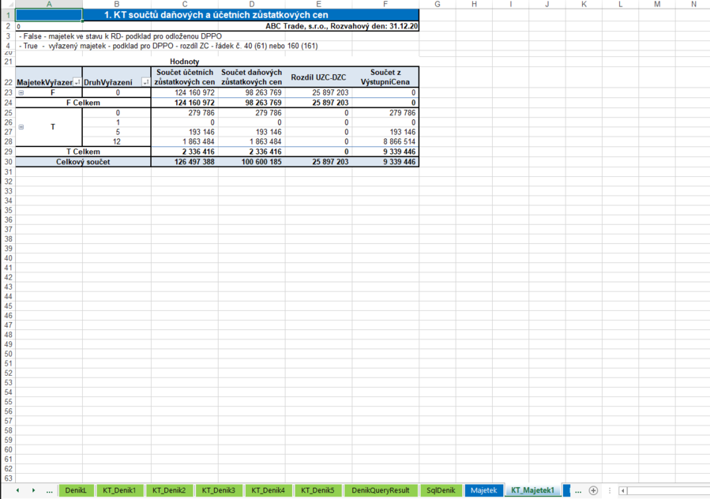
Task: Open the MajetekVyřazen filter dropdown
Action: point(77,82)
